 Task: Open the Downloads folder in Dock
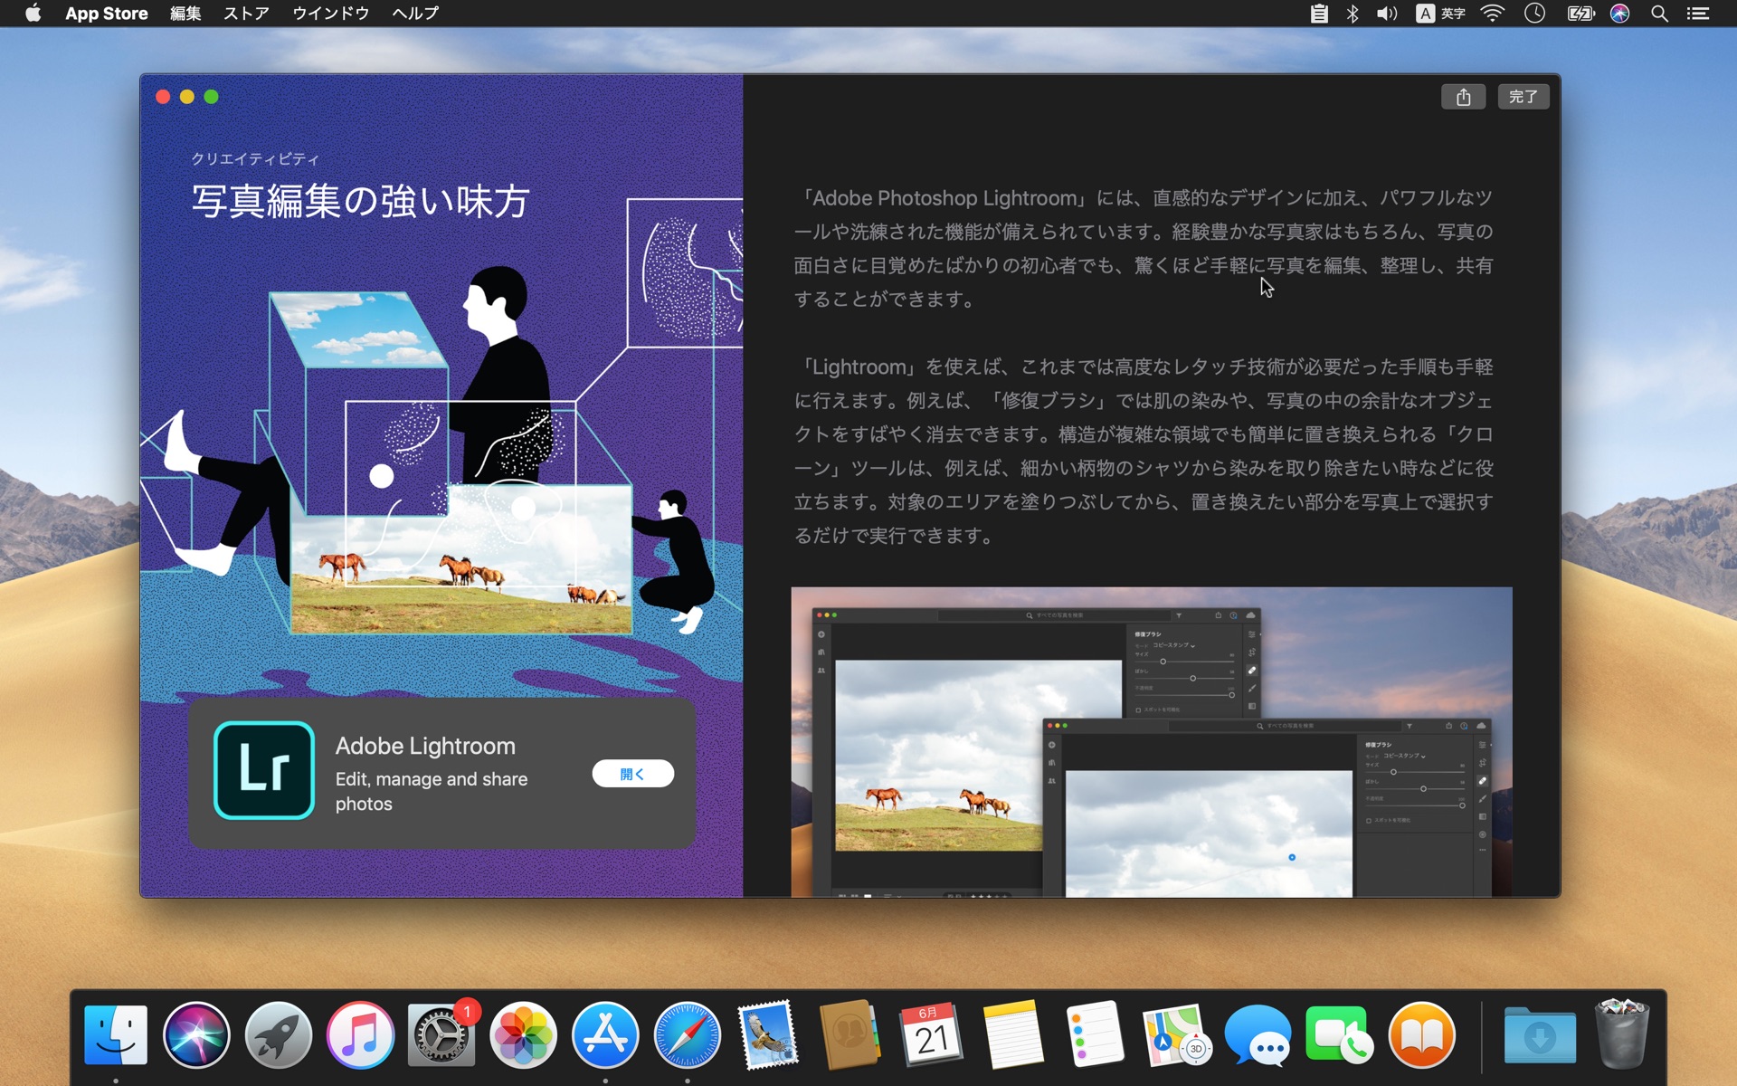[x=1540, y=1034]
